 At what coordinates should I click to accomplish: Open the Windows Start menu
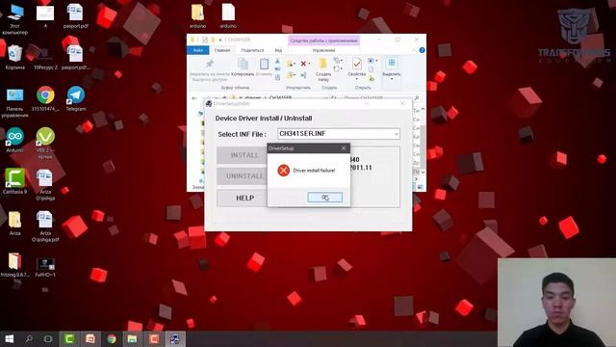10,338
